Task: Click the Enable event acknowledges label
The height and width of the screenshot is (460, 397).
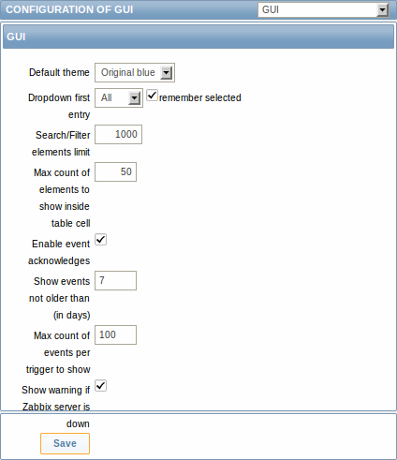Action: [x=59, y=252]
